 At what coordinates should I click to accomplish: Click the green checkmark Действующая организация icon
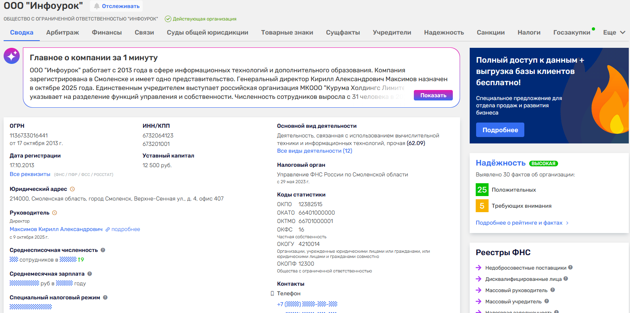168,19
